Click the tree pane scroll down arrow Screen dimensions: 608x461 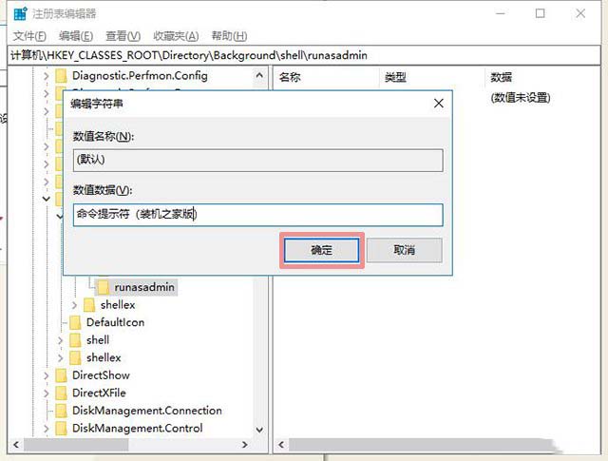(x=259, y=430)
